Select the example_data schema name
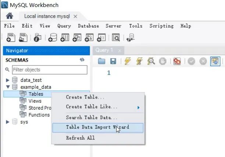This screenshot has height=157, width=225. [x=36, y=87]
